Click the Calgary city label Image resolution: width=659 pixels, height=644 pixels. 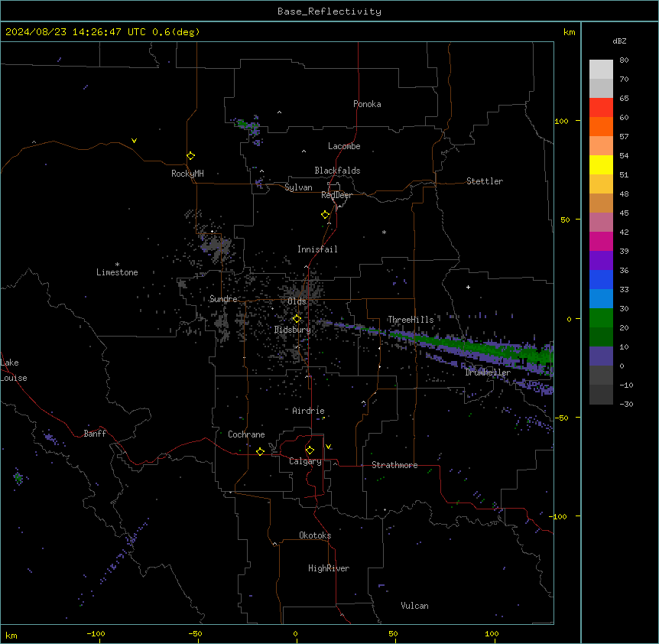tap(305, 461)
